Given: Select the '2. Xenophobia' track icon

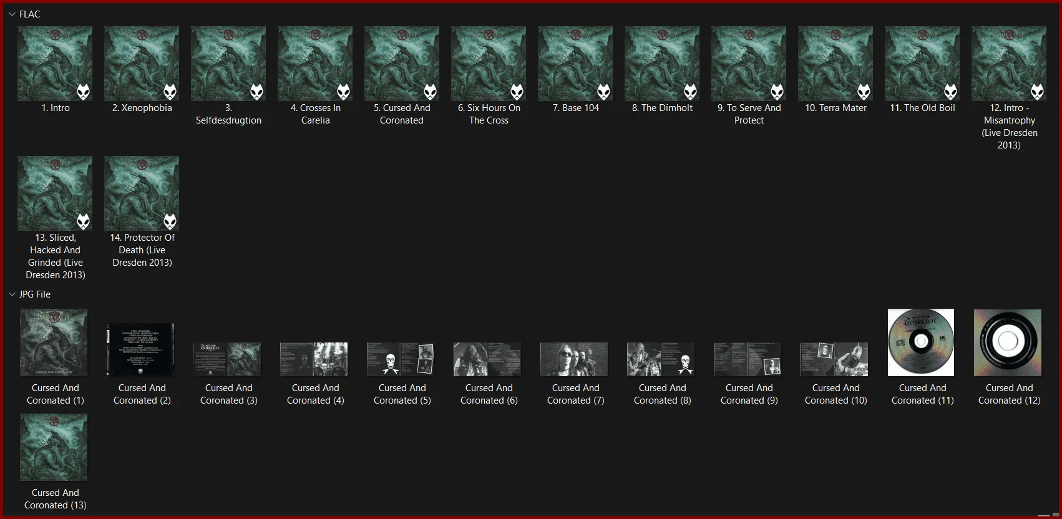Looking at the screenshot, I should (142, 64).
